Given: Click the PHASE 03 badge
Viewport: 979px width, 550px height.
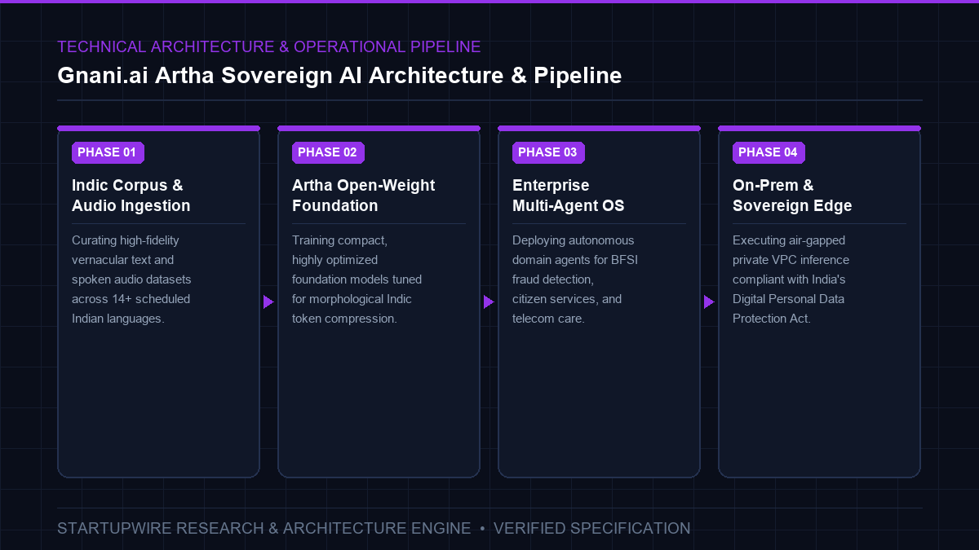Looking at the screenshot, I should 548,152.
